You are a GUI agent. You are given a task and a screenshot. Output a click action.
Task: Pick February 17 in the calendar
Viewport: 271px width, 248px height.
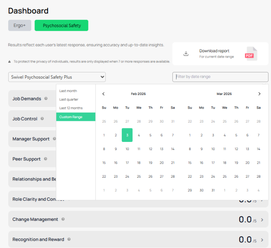click(x=127, y=162)
